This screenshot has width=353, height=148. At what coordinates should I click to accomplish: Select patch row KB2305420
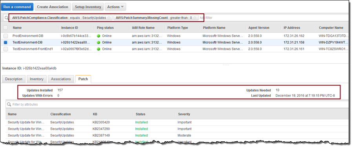[x=177, y=123]
